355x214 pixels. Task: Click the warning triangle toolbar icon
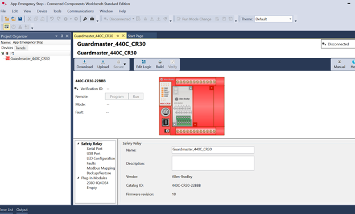[x=20, y=27]
